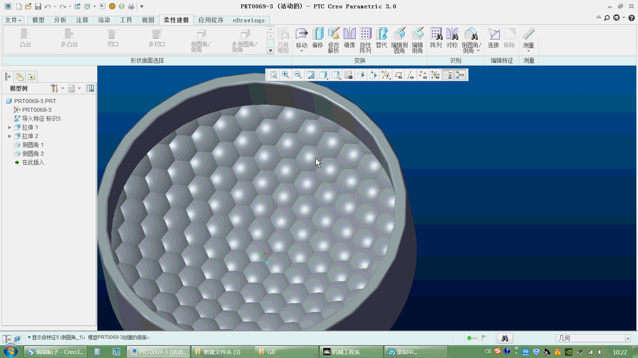Click the binoculars Find icon in status bar
The width and height of the screenshot is (638, 358).
coord(505,338)
